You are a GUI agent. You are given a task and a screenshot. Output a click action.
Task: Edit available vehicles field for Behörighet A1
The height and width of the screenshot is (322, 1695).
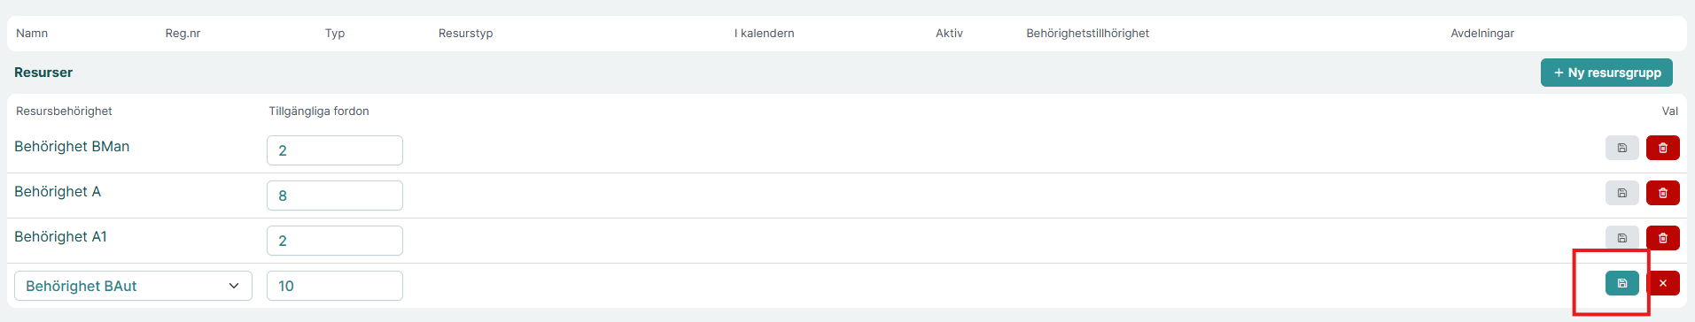[335, 241]
